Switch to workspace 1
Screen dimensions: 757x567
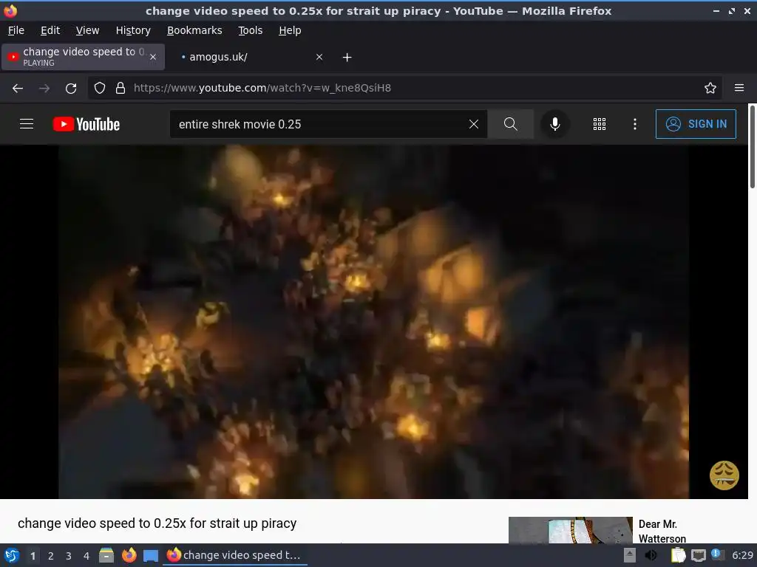pos(33,555)
